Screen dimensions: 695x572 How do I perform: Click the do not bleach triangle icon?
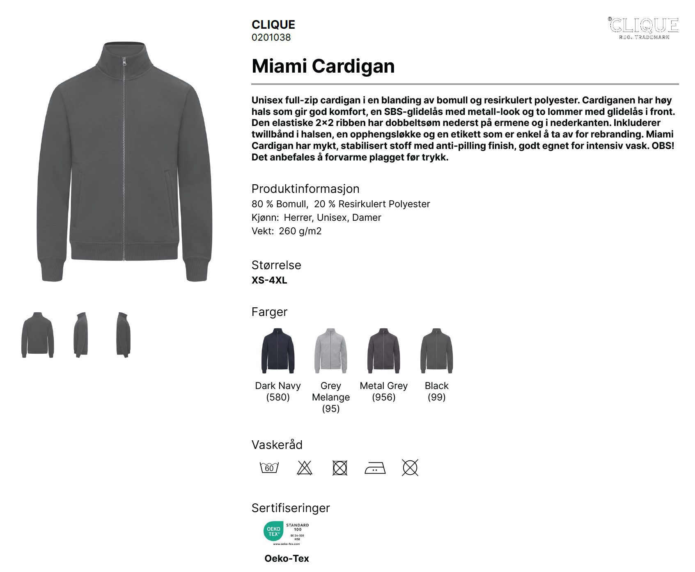pos(305,468)
